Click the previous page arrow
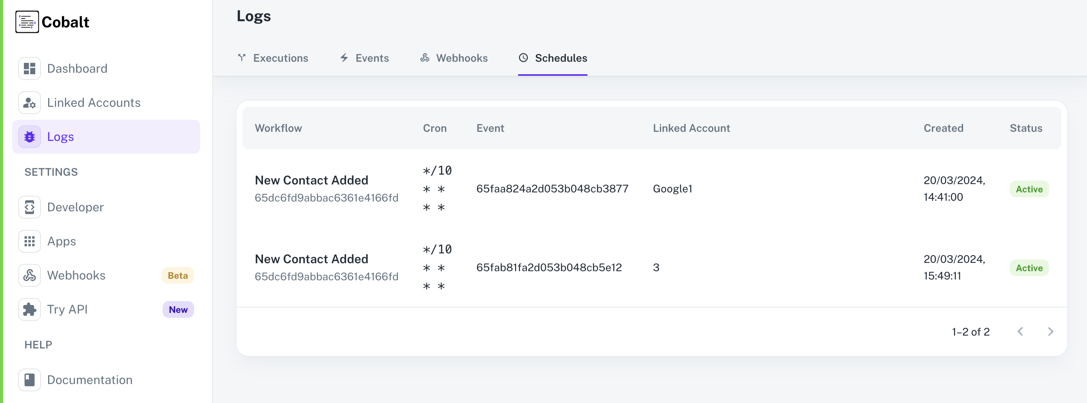1087x403 pixels. point(1020,332)
